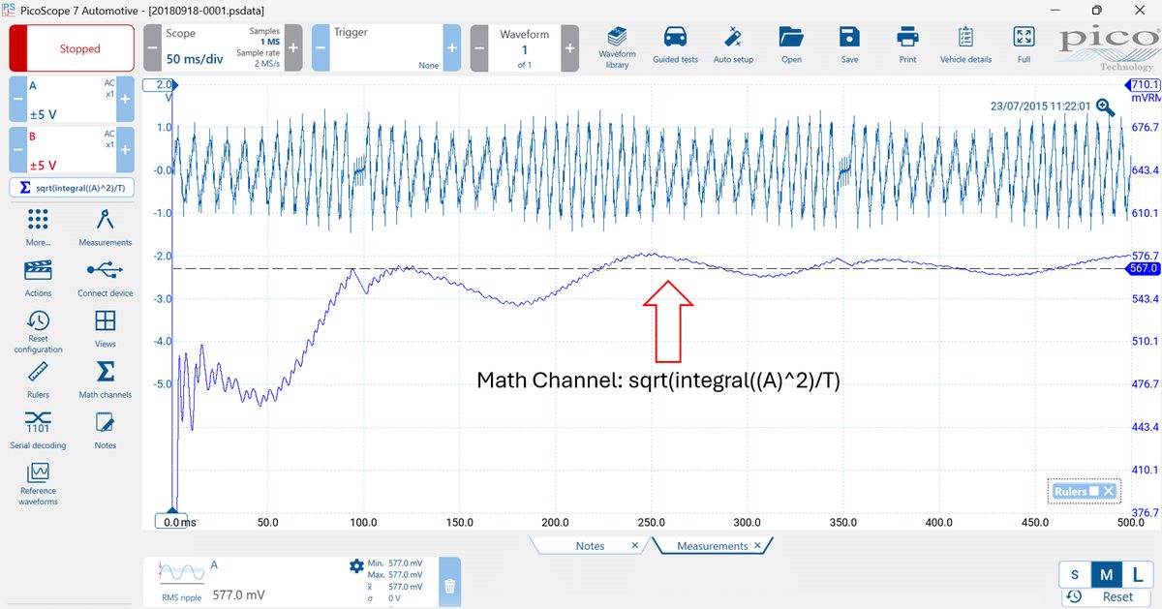The height and width of the screenshot is (609, 1162).
Task: Open the More... apps grid
Action: (x=39, y=228)
